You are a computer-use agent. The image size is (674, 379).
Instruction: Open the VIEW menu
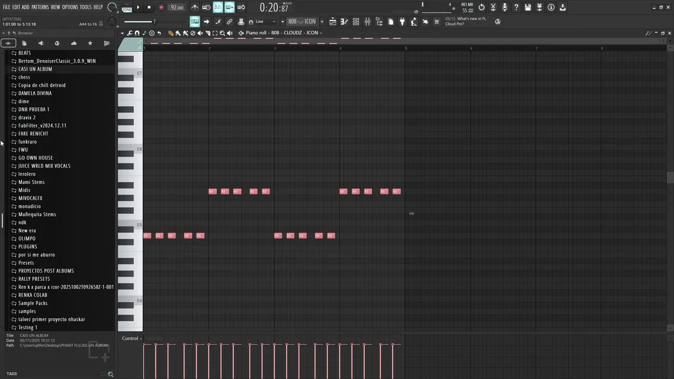pos(55,7)
